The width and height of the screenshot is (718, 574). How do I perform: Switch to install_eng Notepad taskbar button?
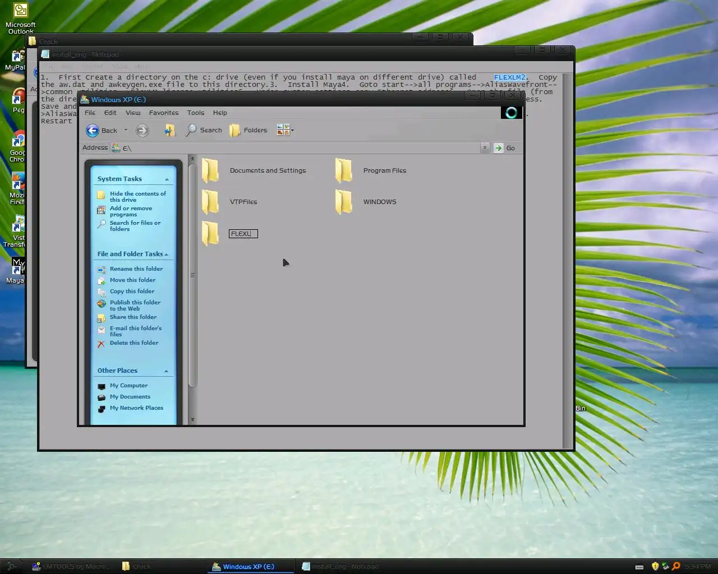click(x=340, y=567)
